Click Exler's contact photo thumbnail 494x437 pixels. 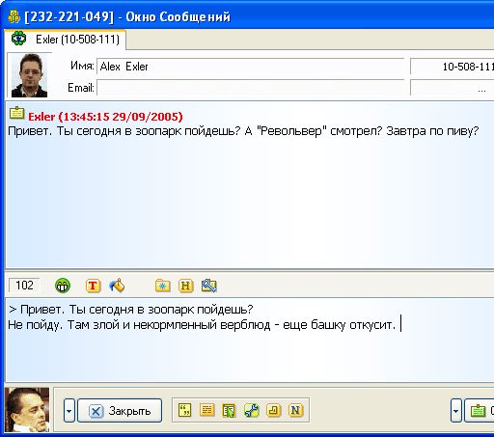coord(29,75)
